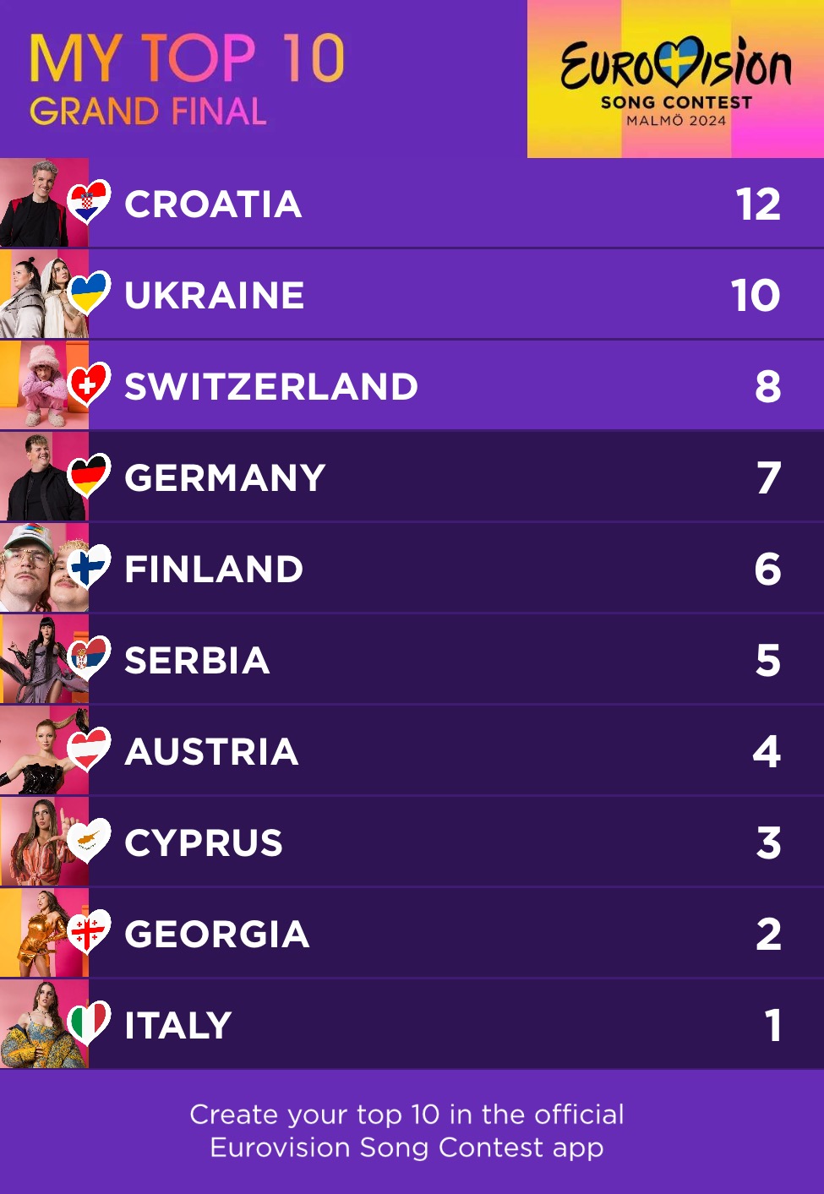Image resolution: width=824 pixels, height=1194 pixels.
Task: Click the Serbia heart flag icon
Action: (88, 658)
